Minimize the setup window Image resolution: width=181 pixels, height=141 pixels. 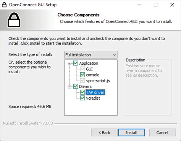(x=139, y=5)
